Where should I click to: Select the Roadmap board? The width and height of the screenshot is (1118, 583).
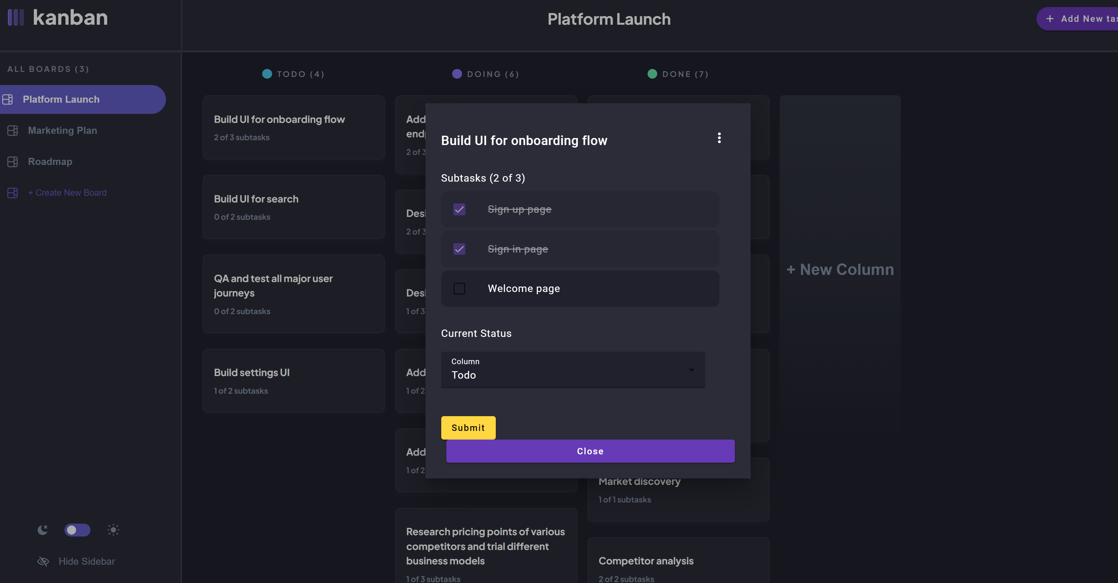(x=50, y=162)
